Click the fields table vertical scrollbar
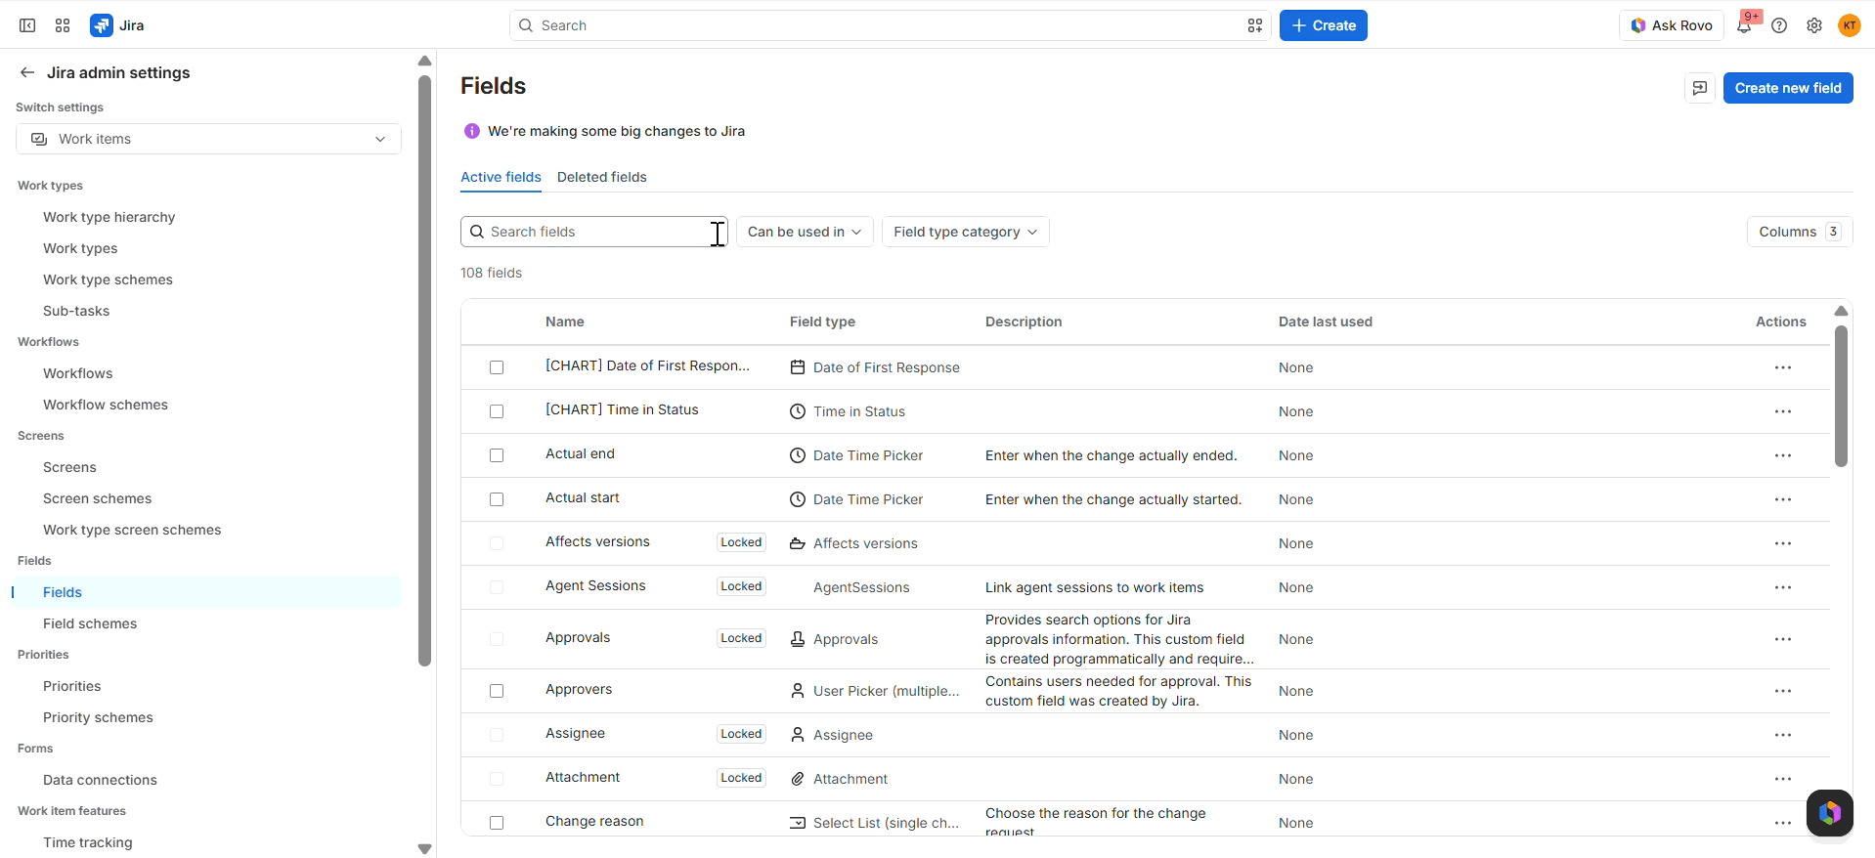1875x858 pixels. point(1841,396)
